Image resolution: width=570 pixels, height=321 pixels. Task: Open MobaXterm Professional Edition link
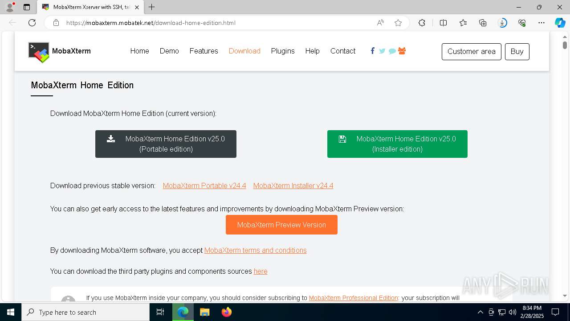click(x=353, y=298)
